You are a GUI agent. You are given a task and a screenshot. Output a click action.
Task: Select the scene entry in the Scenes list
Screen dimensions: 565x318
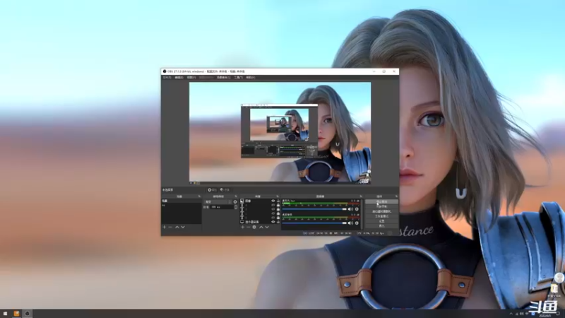pyautogui.click(x=182, y=201)
